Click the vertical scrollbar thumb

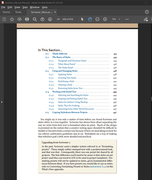coord(151,99)
